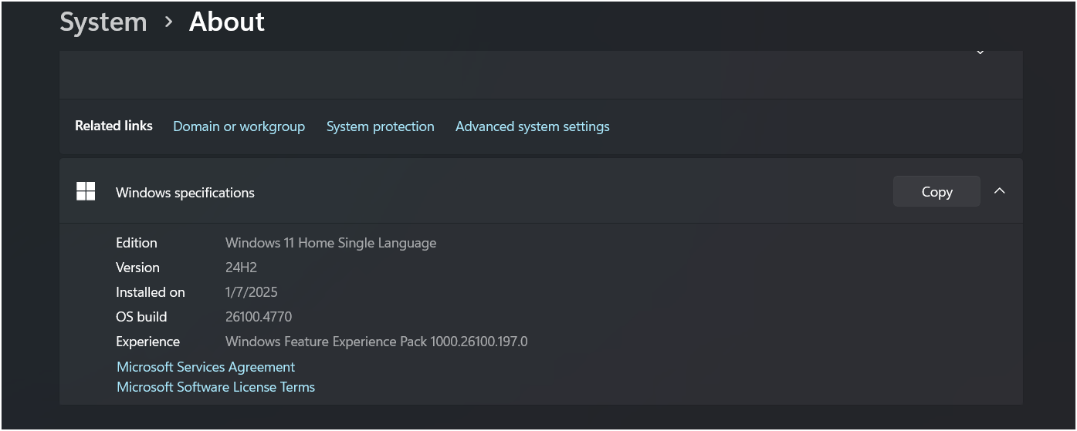The height and width of the screenshot is (431, 1077).
Task: Select the Windows 11 Home Single Language text
Action: pyautogui.click(x=330, y=243)
